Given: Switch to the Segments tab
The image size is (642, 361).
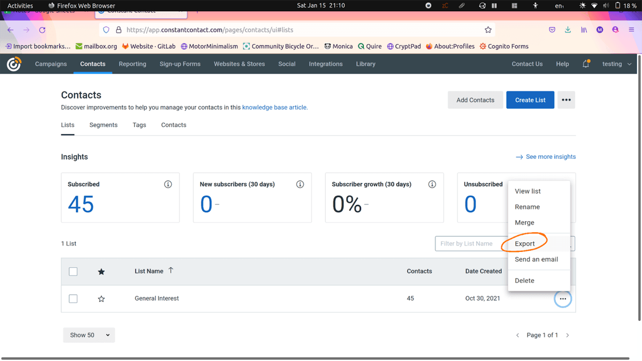Looking at the screenshot, I should [x=103, y=125].
